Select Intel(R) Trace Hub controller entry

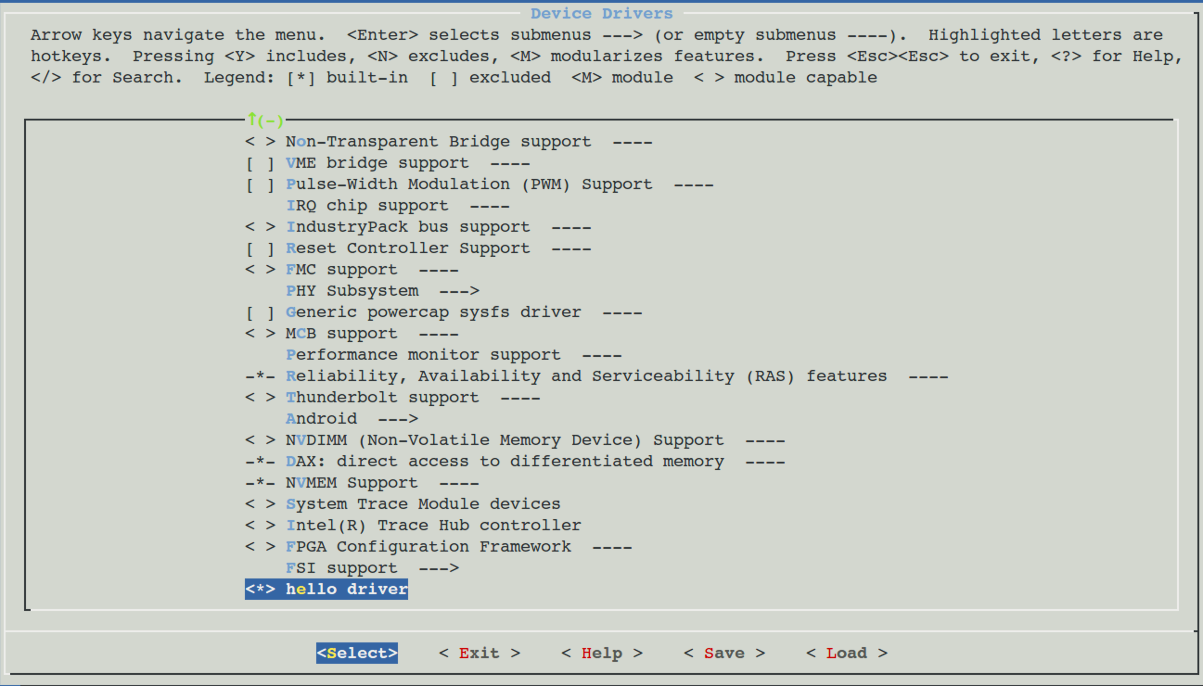point(433,525)
